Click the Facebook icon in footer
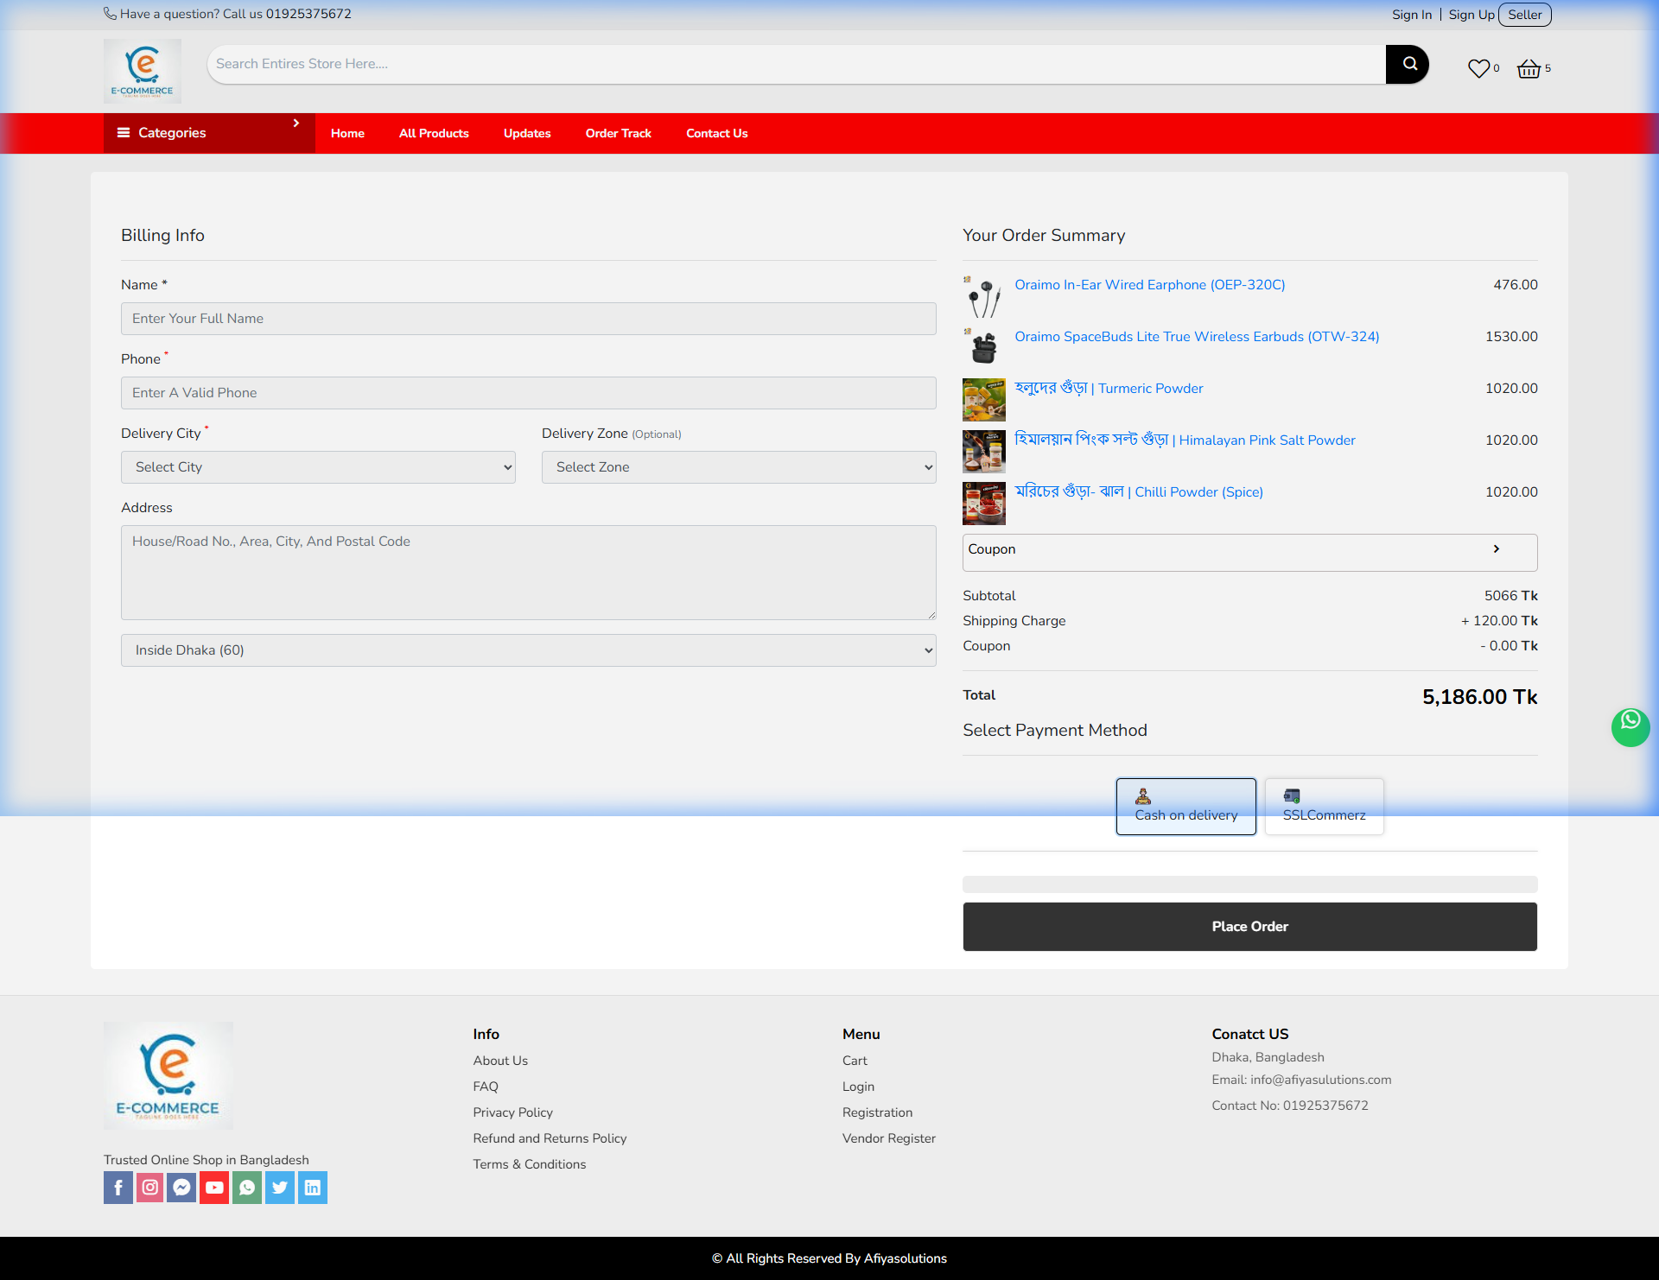The width and height of the screenshot is (1659, 1280). pos(118,1188)
